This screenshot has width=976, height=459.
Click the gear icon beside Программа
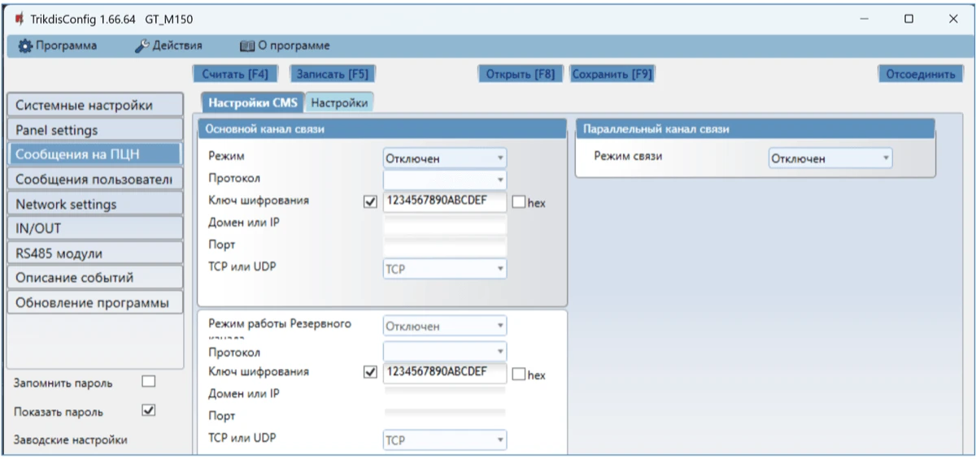pyautogui.click(x=25, y=45)
